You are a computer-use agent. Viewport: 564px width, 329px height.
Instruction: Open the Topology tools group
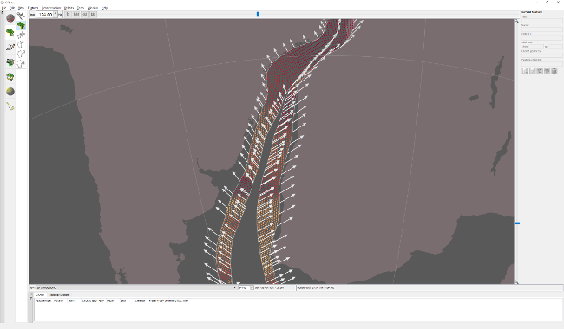tap(10, 62)
